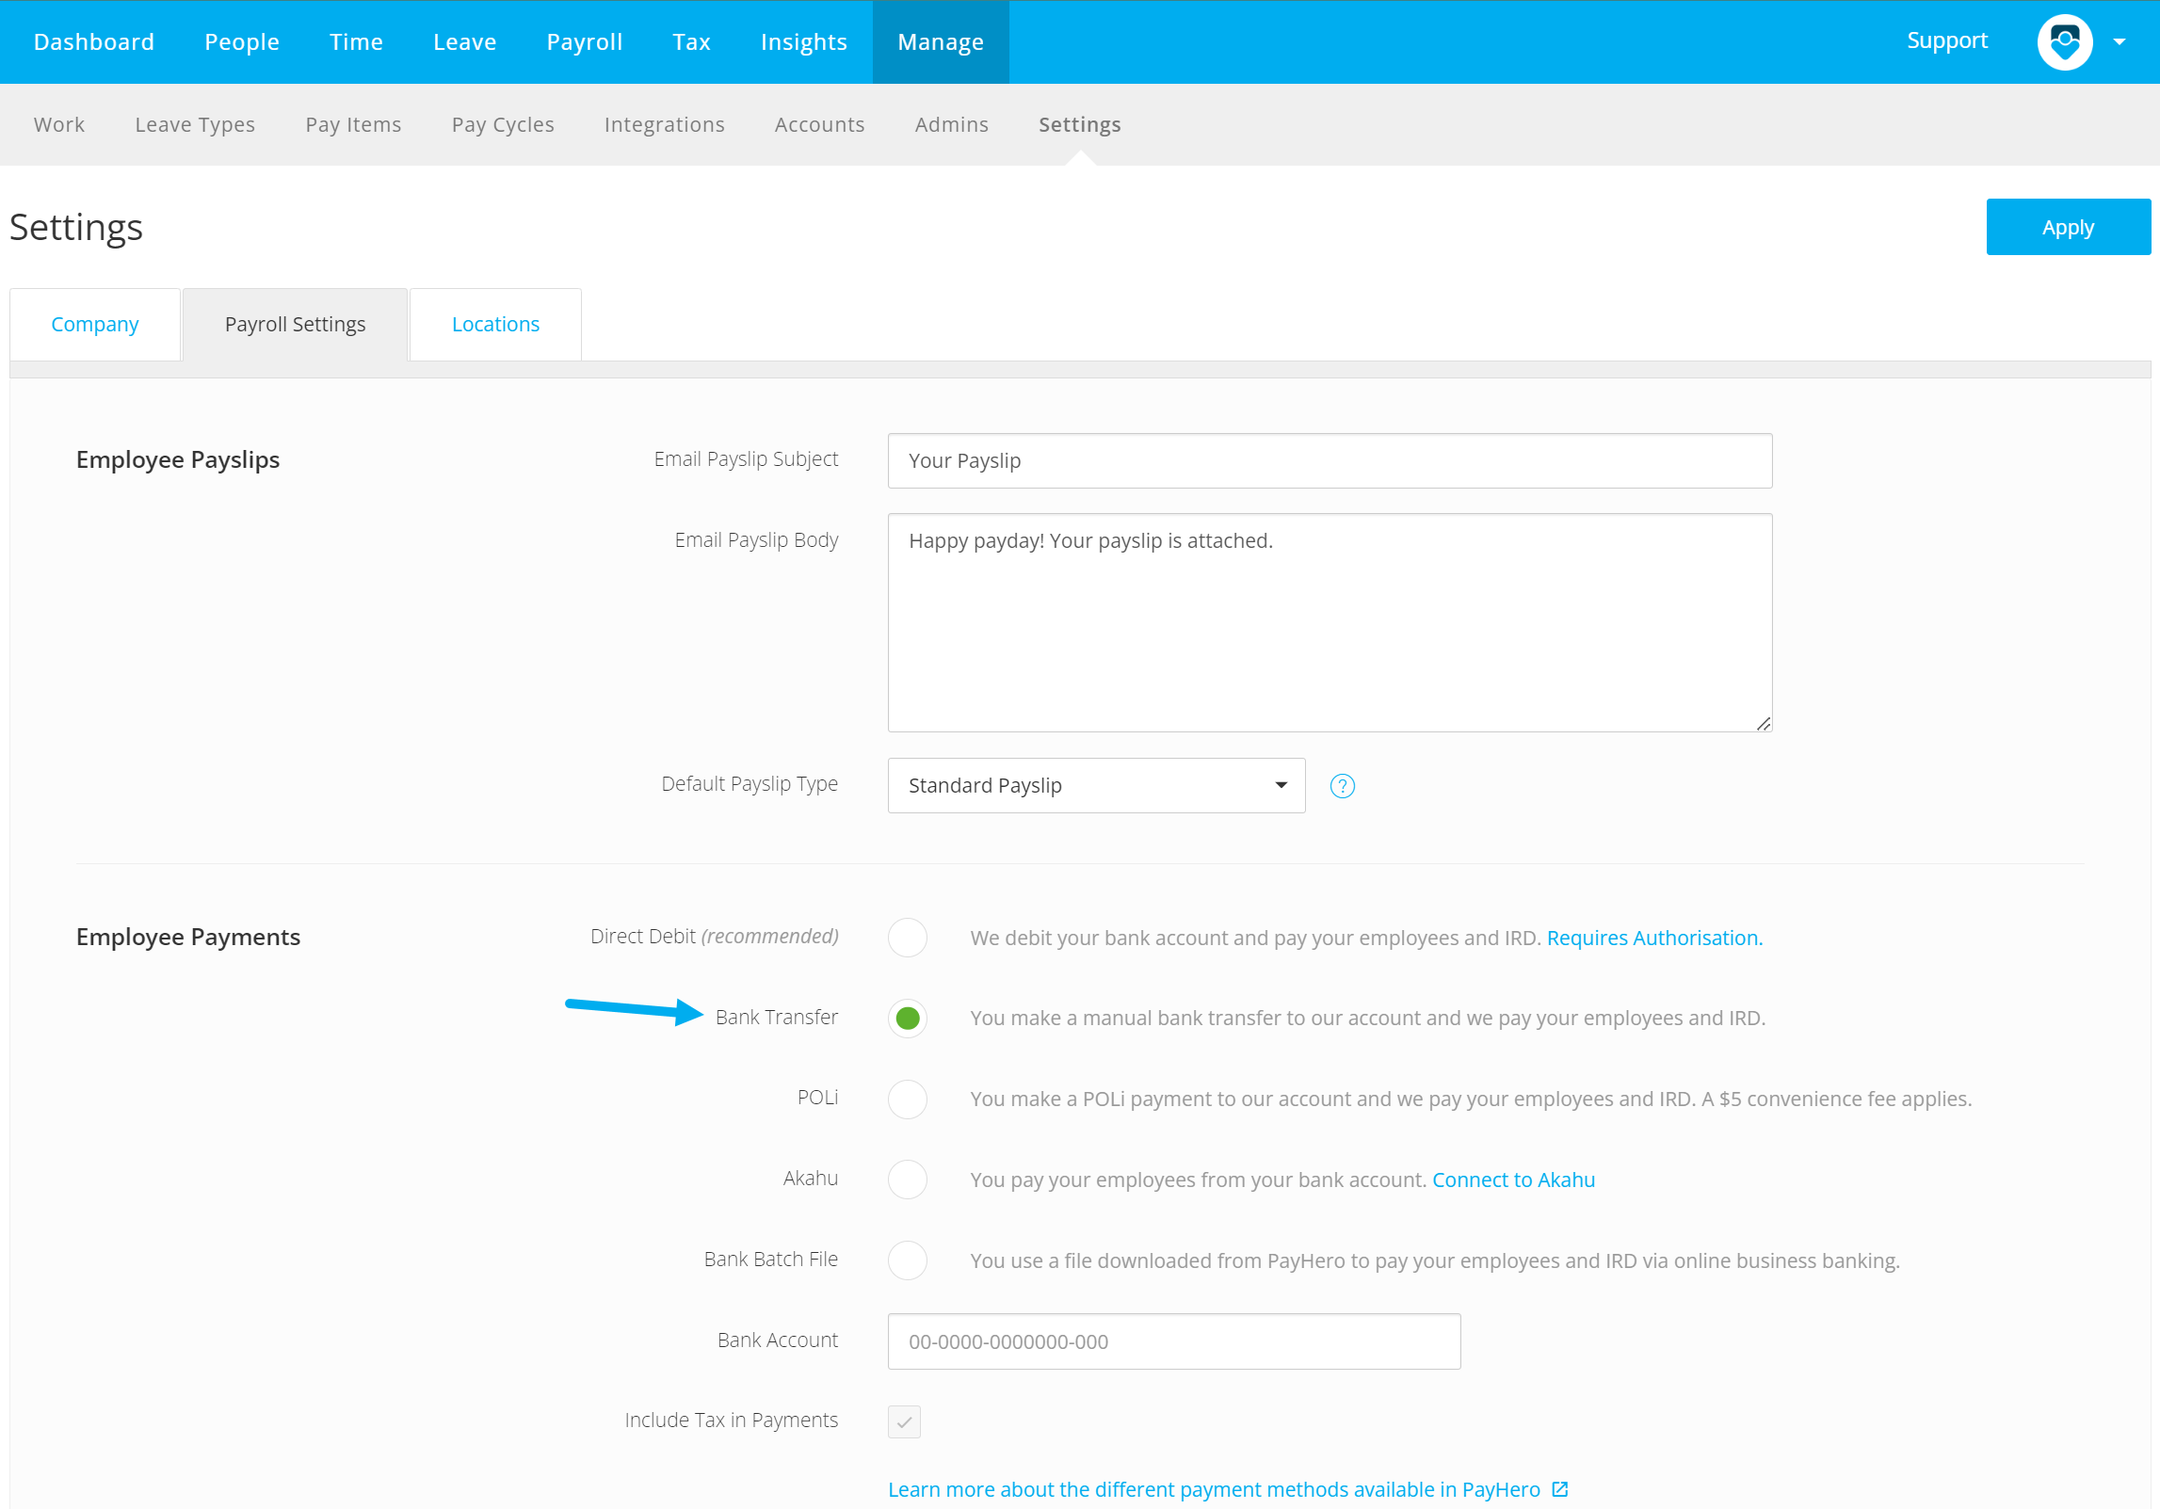
Task: Click the payslip type help question icon
Action: click(1342, 786)
